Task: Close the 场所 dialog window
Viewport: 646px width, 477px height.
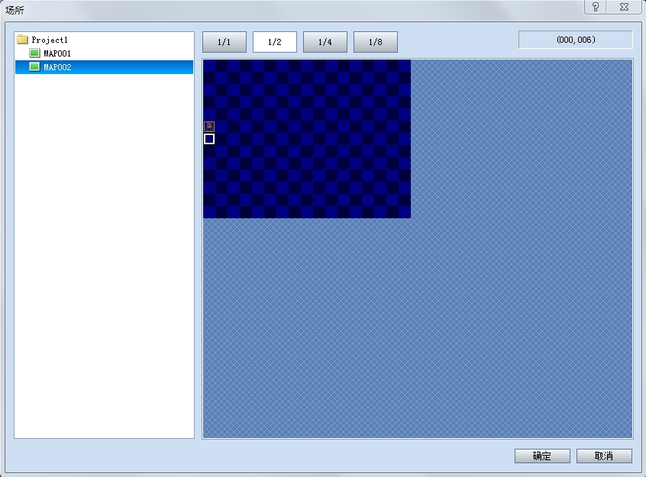Action: tap(624, 7)
